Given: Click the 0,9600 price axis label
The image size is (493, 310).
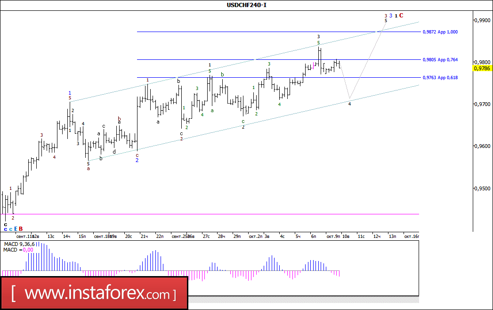Looking at the screenshot, I should (x=482, y=146).
